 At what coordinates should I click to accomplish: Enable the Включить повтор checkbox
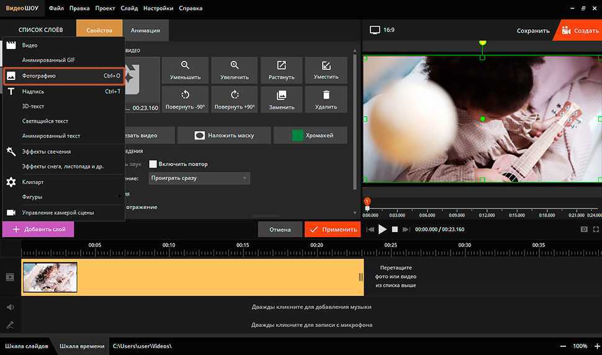[x=153, y=164]
